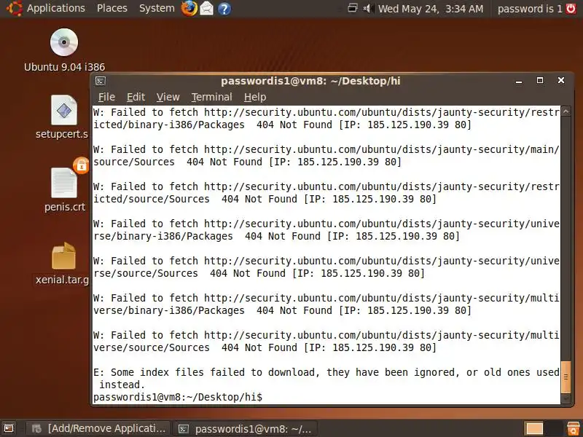Click the 'E: Some index files failed' error line
This screenshot has width=583, height=437.
(x=326, y=378)
